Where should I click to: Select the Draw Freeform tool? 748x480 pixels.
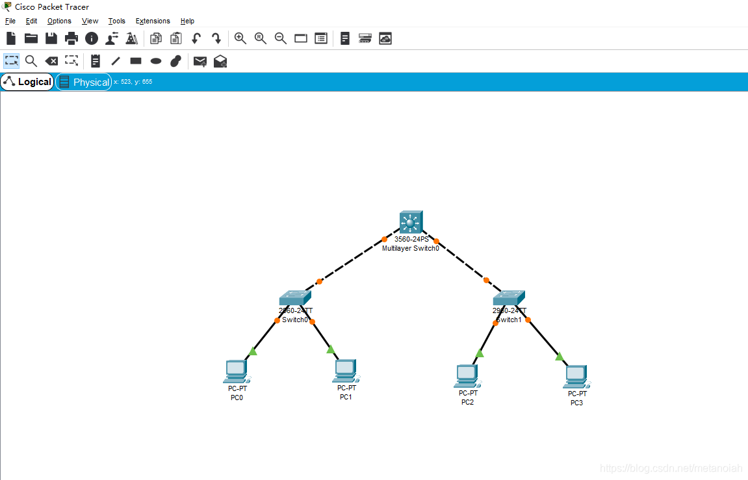[x=176, y=61]
